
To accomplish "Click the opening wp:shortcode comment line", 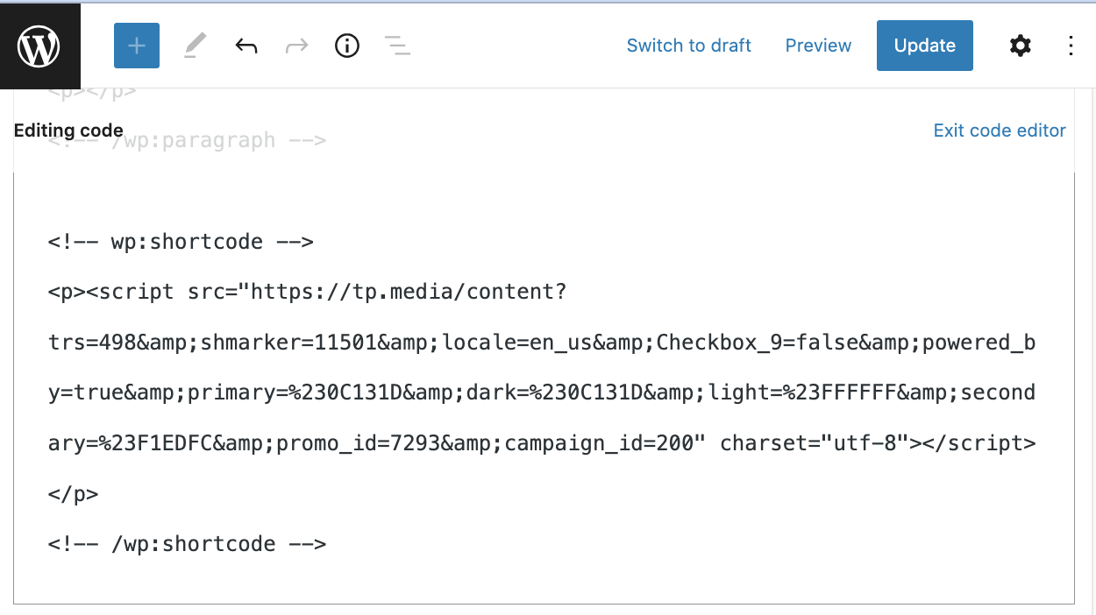I will click(x=181, y=242).
